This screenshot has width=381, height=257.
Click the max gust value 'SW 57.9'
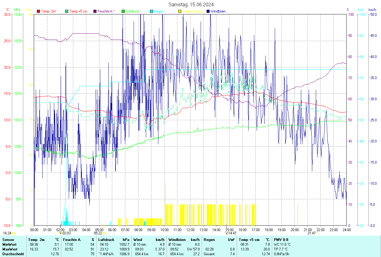tap(193, 249)
